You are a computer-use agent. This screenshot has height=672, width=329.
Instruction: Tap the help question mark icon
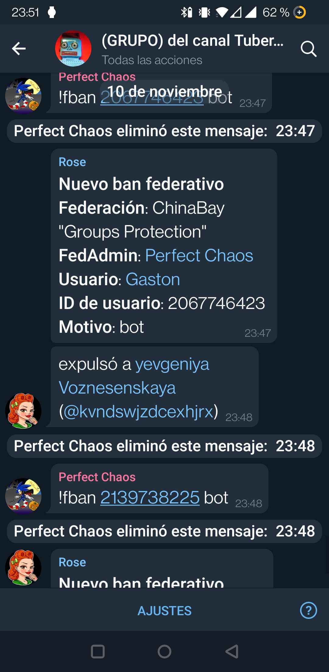tap(308, 610)
